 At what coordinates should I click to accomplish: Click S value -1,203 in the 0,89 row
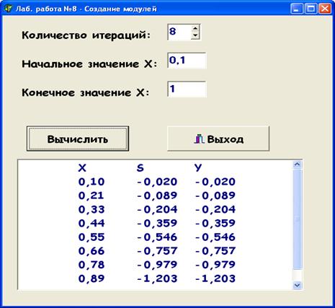(157, 278)
